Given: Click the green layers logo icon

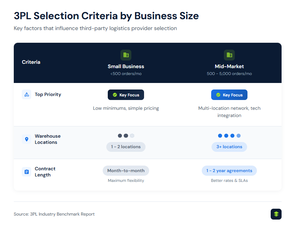Looking at the screenshot, I should (x=276, y=214).
